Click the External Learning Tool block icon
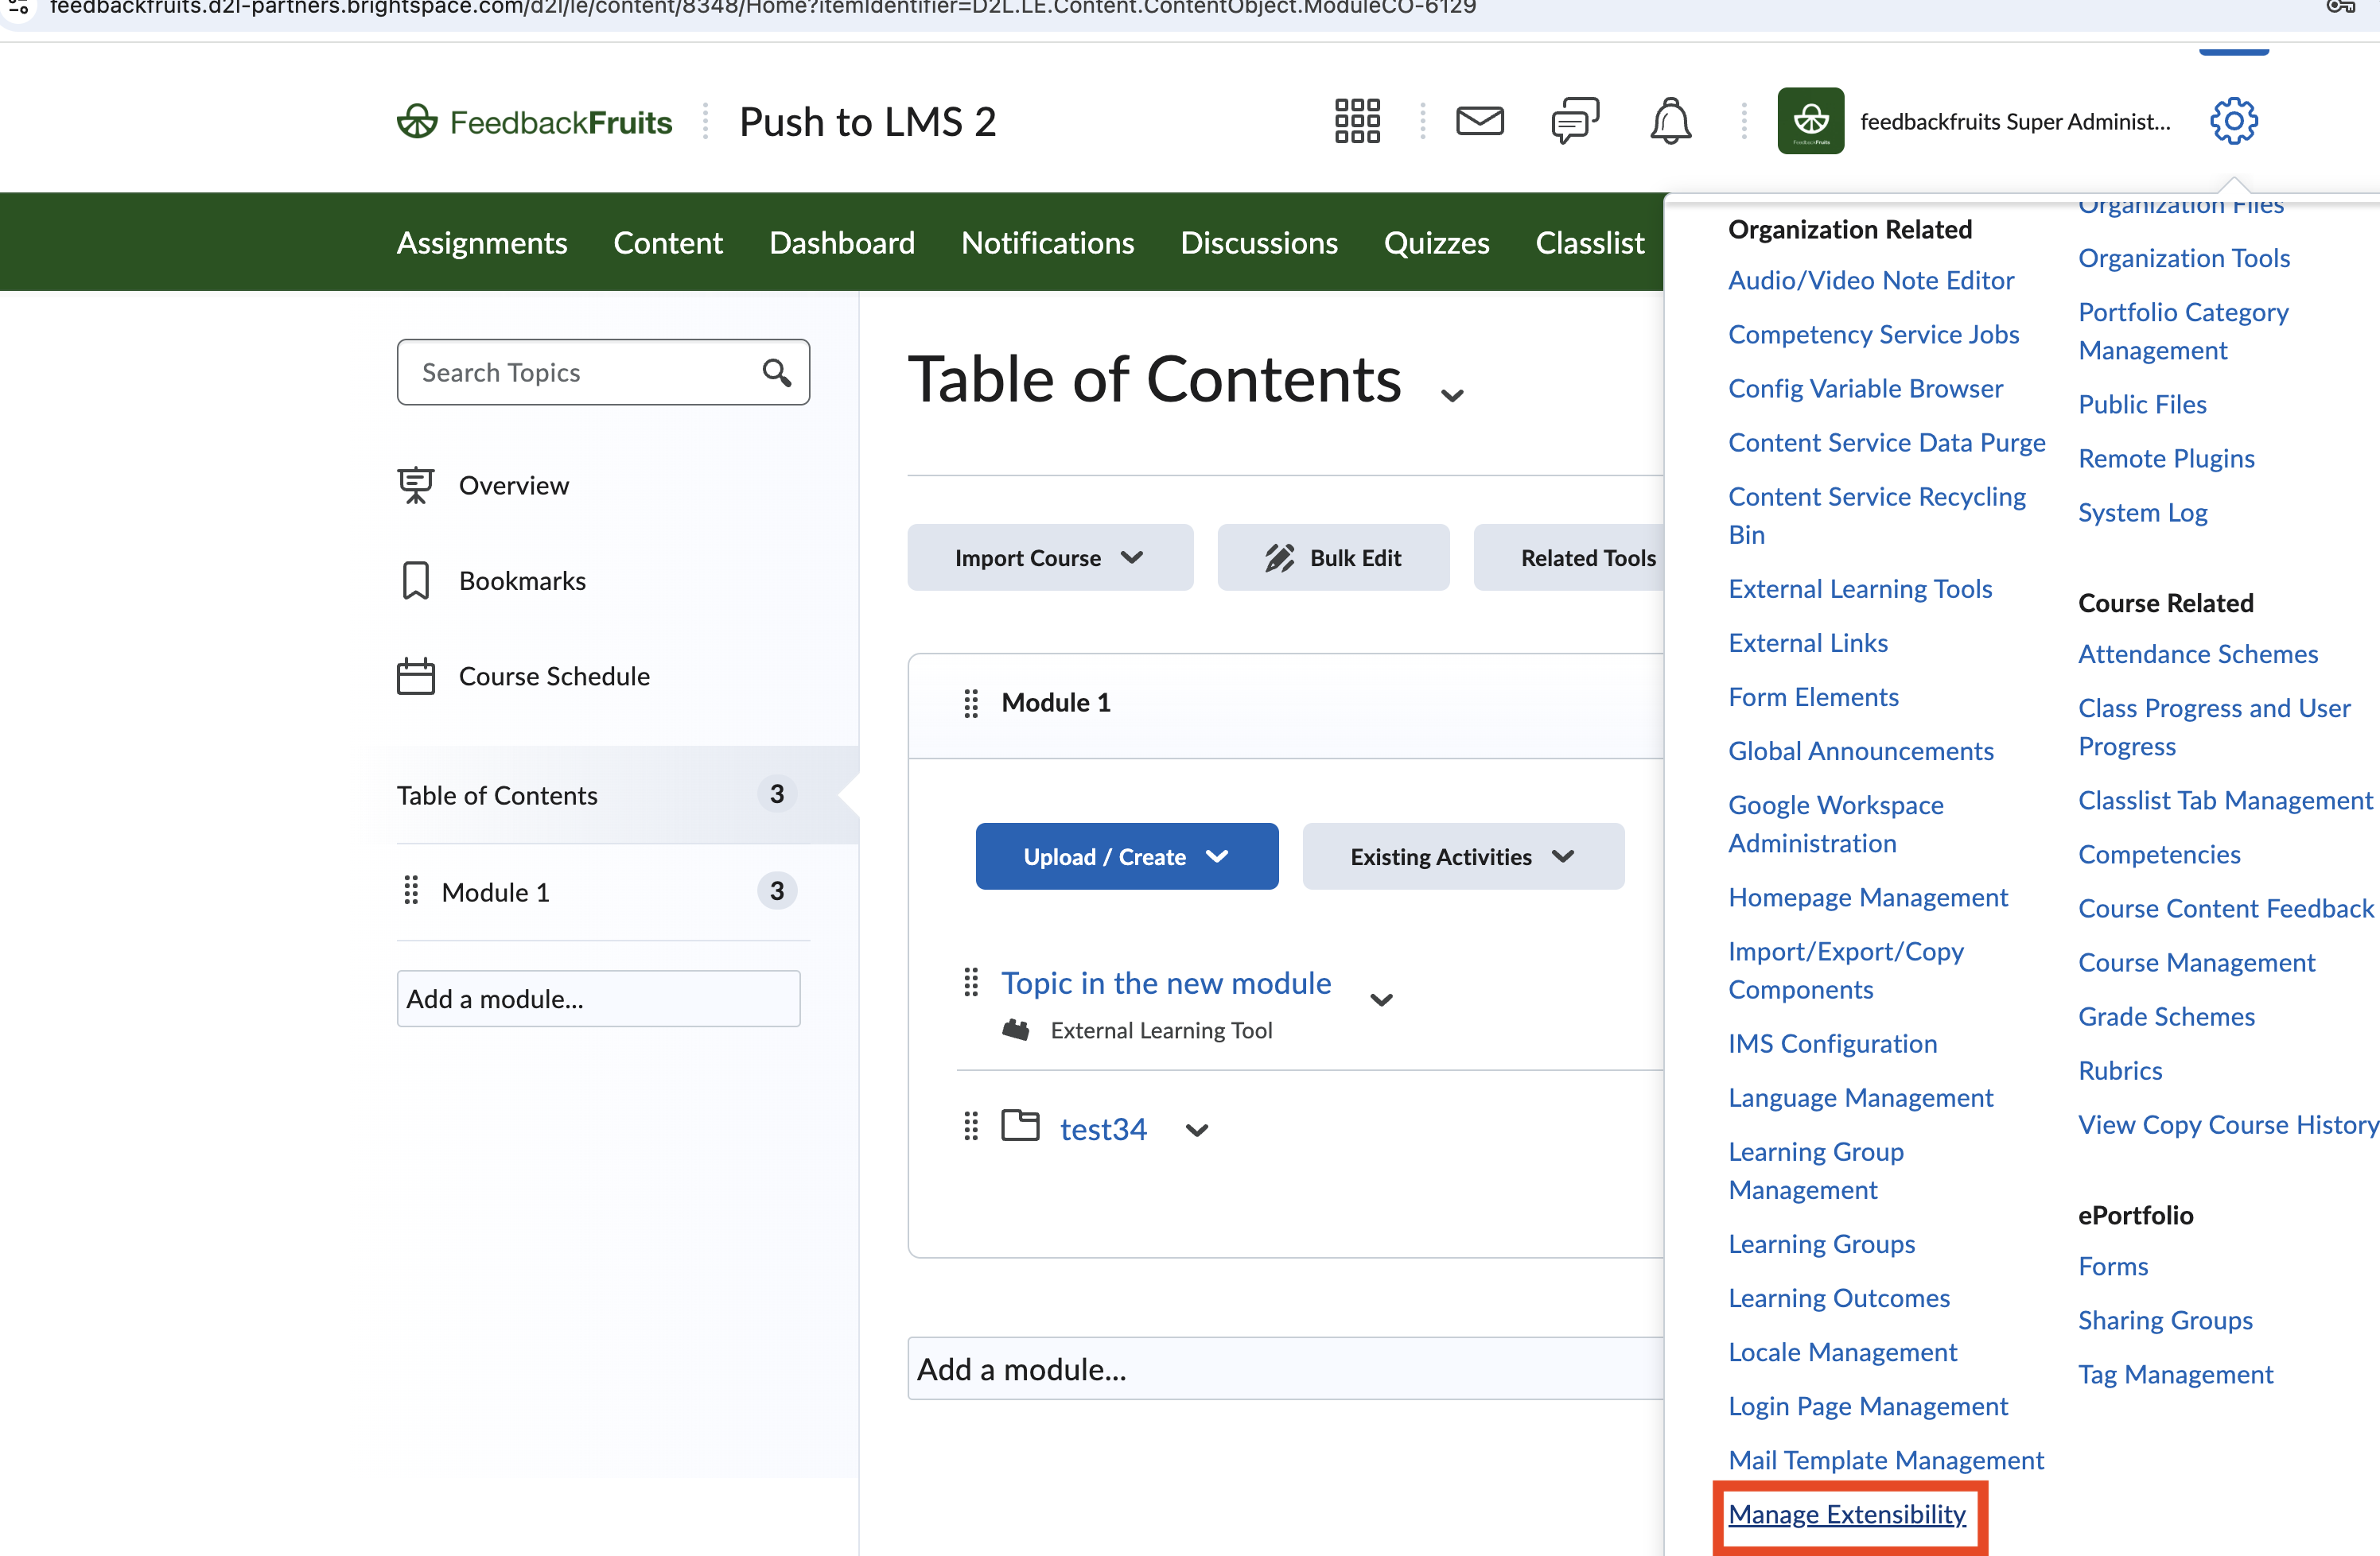2380x1556 pixels. (1016, 1030)
